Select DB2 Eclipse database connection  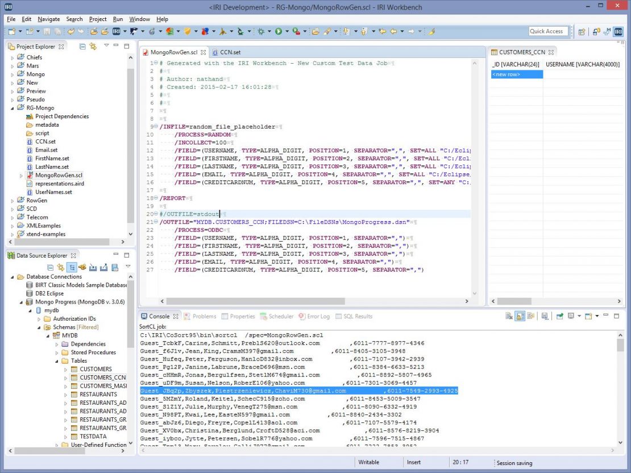49,293
